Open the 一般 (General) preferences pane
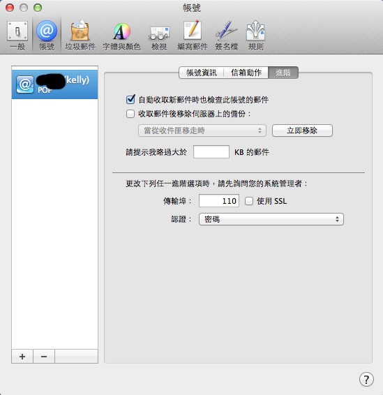383x395 pixels. tap(17, 36)
